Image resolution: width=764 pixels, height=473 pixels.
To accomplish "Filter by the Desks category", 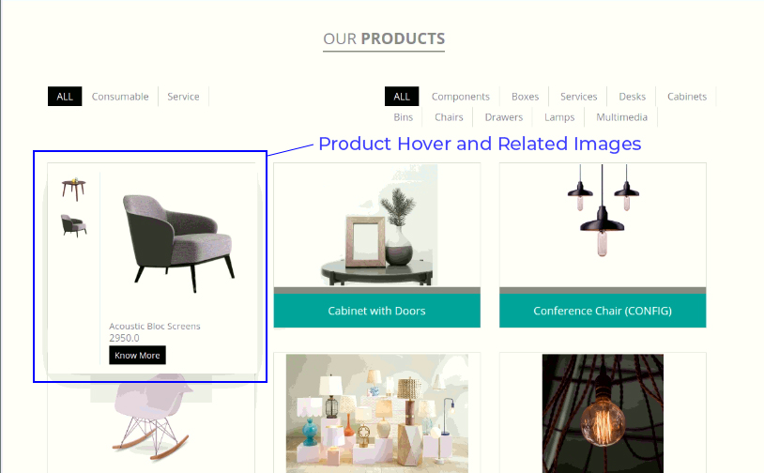I will coord(632,97).
